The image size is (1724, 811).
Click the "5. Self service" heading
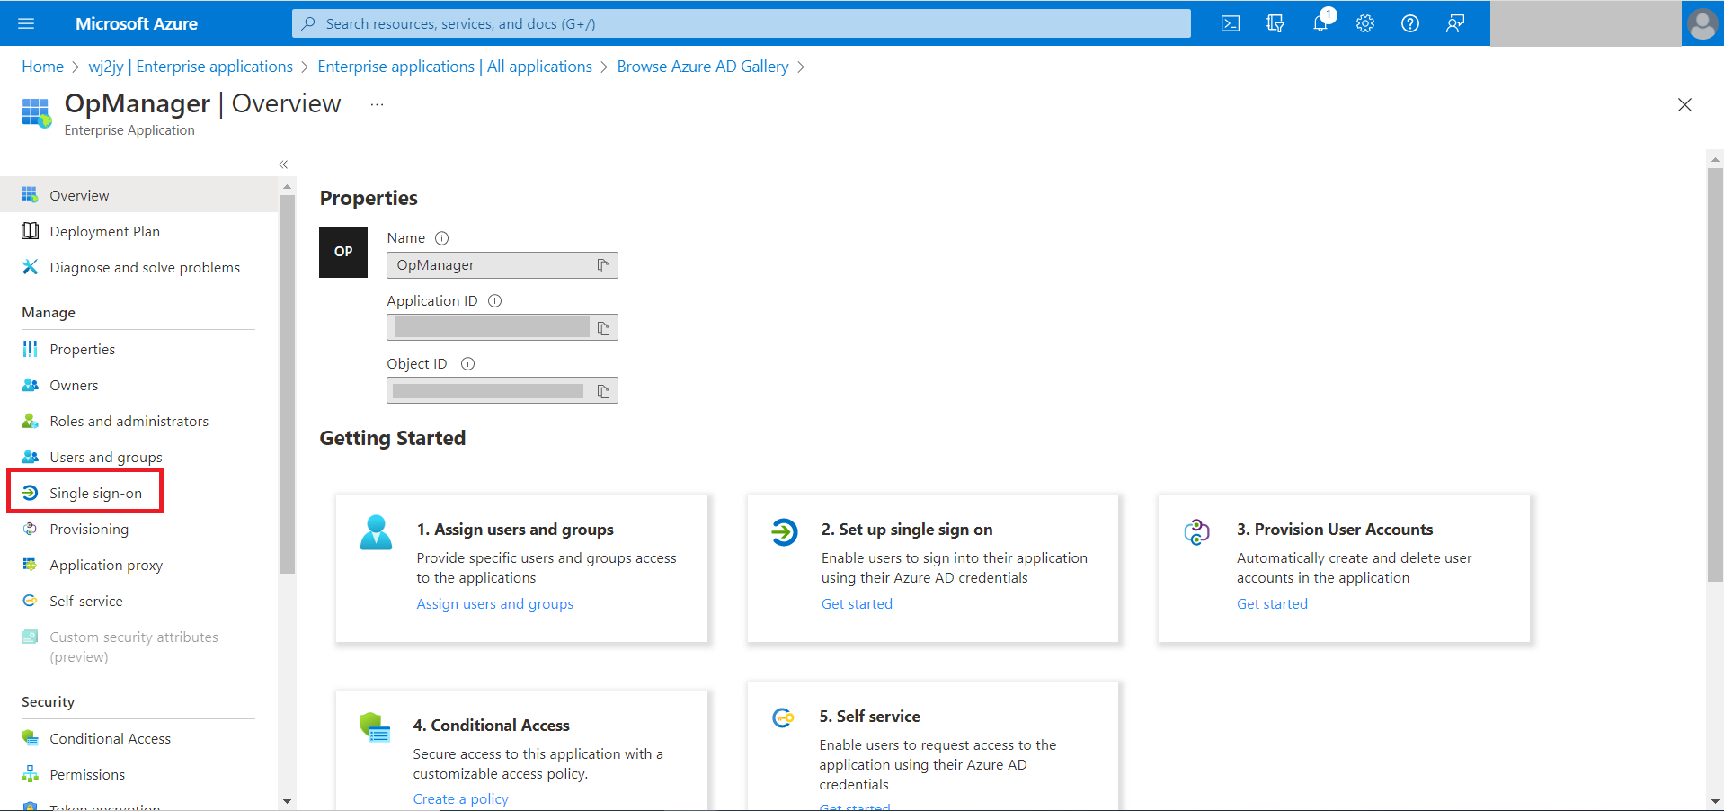(869, 717)
